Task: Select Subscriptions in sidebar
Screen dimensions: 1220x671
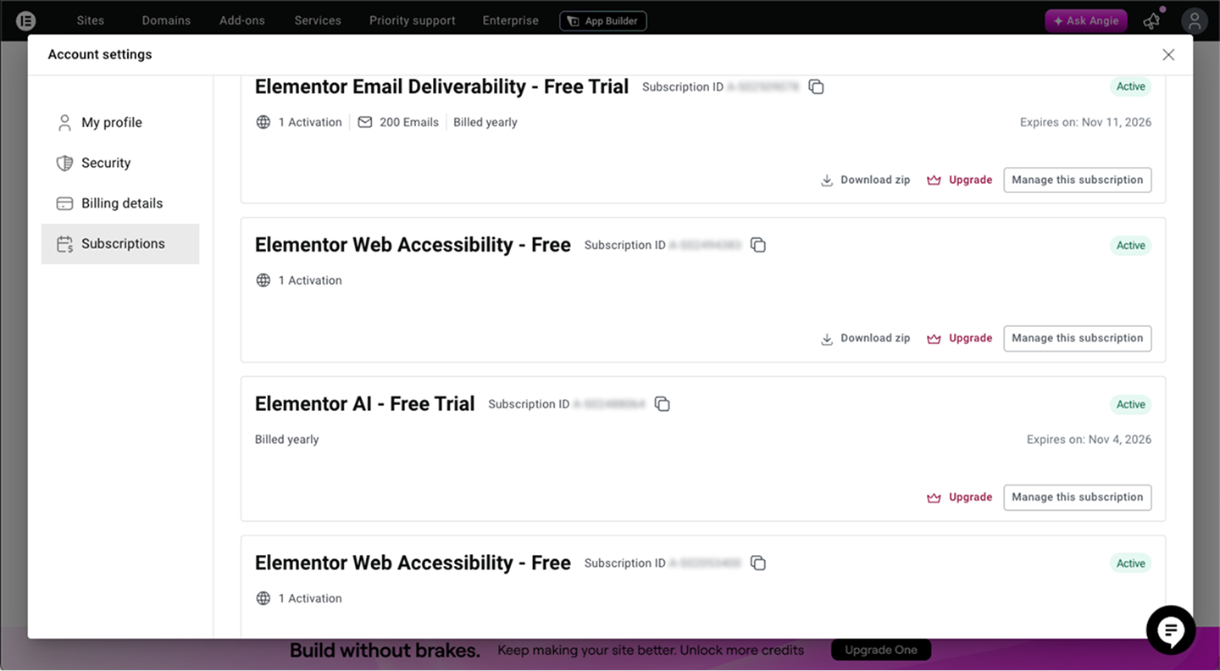Action: [x=120, y=244]
